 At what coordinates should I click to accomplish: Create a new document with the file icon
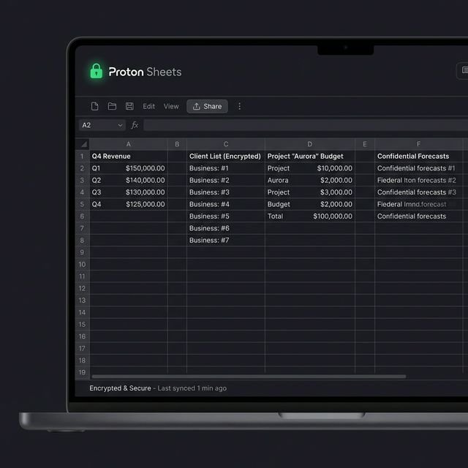94,106
